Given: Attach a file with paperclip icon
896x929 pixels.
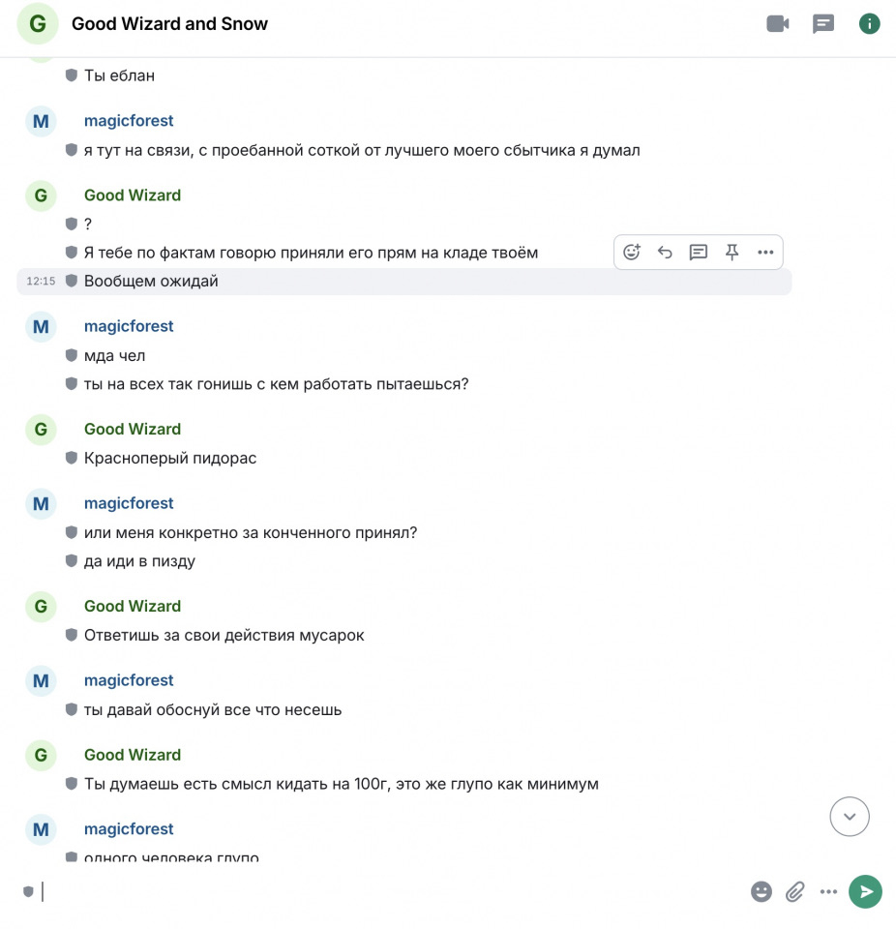Looking at the screenshot, I should pyautogui.click(x=795, y=891).
